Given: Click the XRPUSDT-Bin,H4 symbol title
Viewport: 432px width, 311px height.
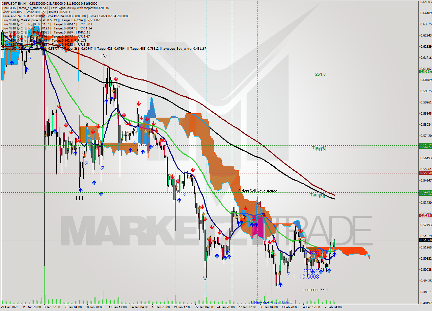Looking at the screenshot, I should point(15,3).
